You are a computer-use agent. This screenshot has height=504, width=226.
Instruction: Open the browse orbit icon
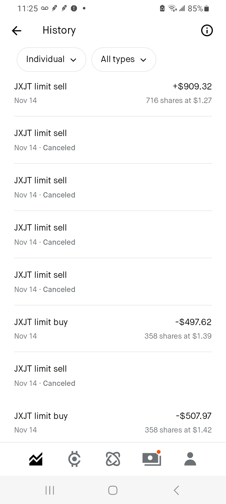point(113,459)
